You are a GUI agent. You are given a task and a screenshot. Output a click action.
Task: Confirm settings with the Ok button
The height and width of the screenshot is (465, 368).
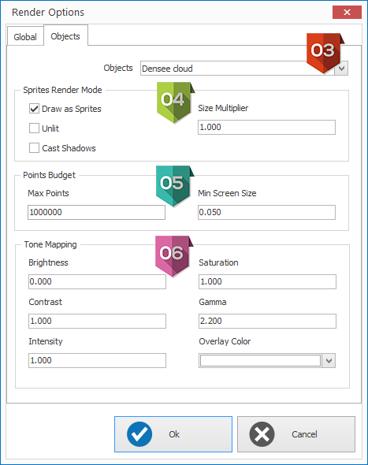point(173,434)
